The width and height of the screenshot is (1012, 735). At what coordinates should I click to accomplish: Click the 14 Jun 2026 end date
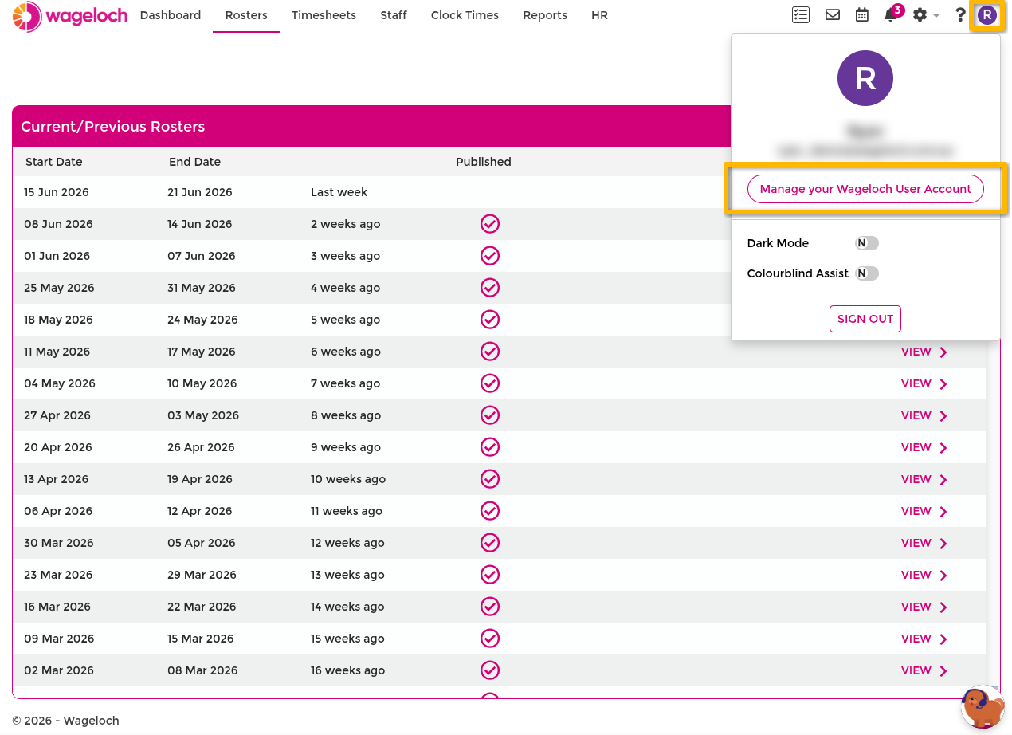[201, 224]
